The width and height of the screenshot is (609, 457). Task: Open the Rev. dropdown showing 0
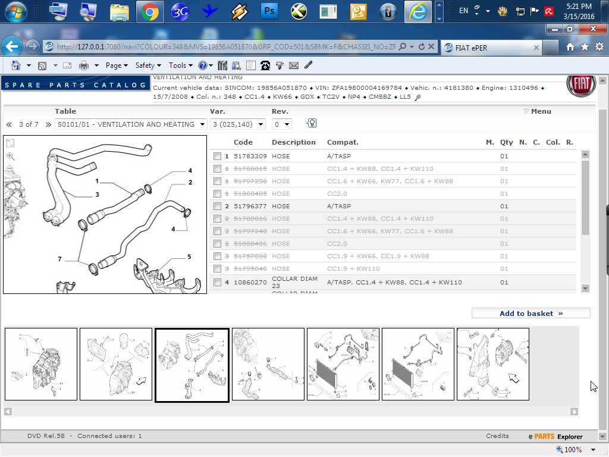(x=281, y=124)
